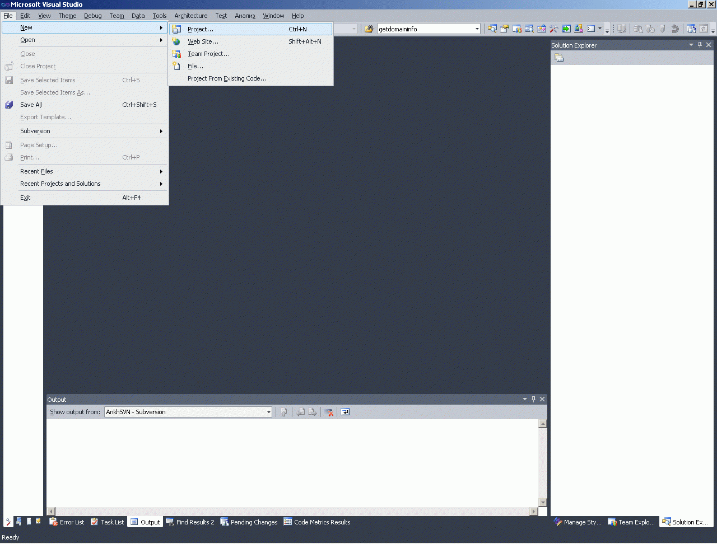Open Team Explorer from the main toolbar
This screenshot has height=544, width=717.
(x=517, y=29)
